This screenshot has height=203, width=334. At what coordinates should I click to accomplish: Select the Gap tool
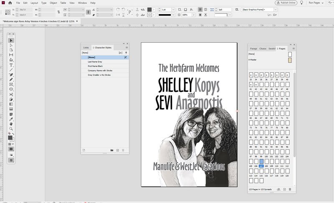pos(11,55)
